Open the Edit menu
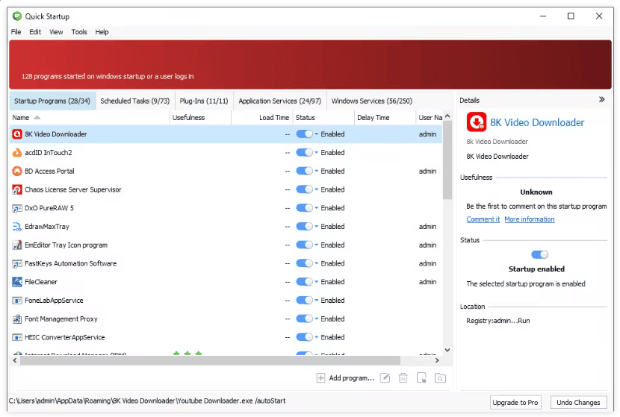 [x=35, y=32]
